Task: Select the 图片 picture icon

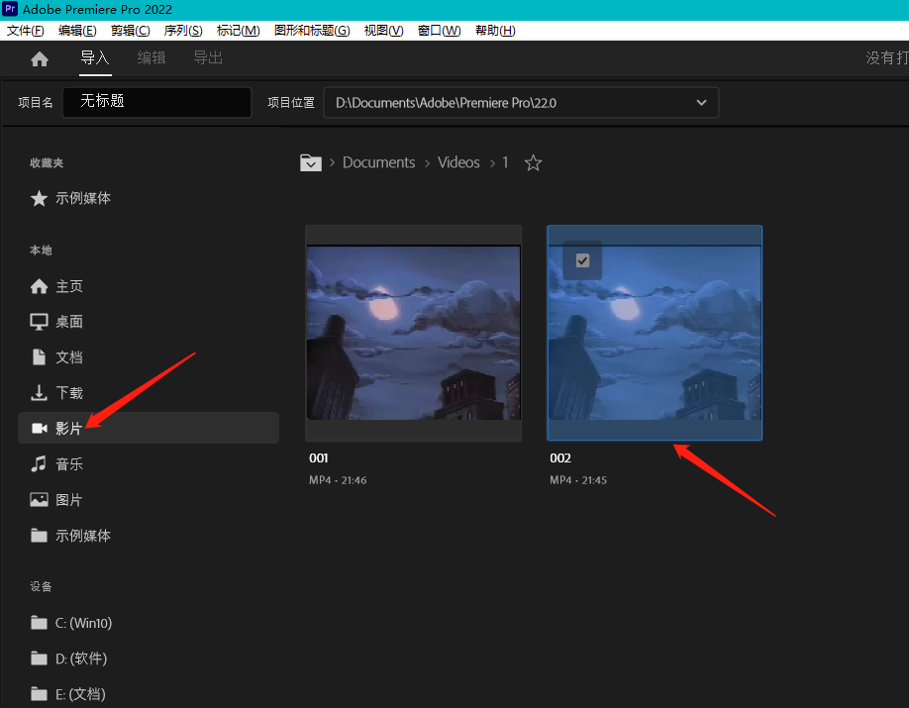Action: tap(39, 500)
